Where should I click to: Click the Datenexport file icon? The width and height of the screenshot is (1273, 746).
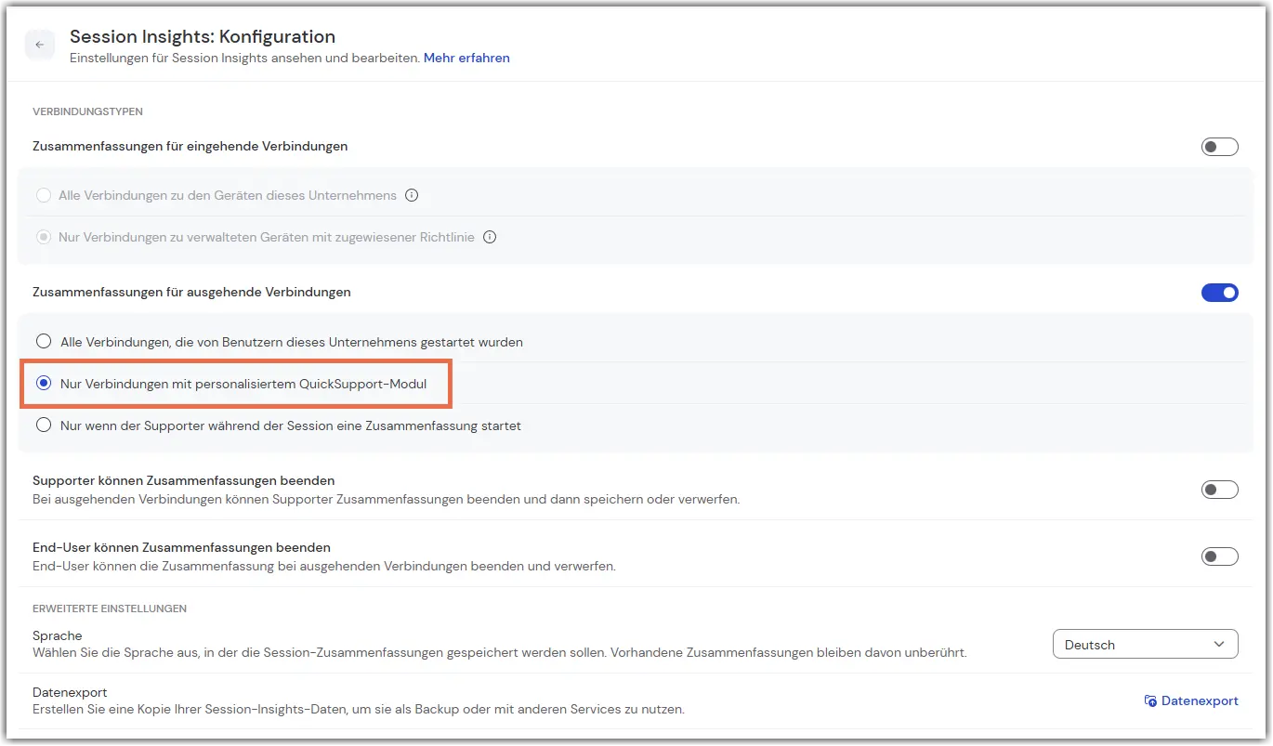click(x=1150, y=701)
